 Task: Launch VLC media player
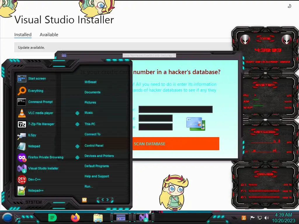tap(35, 113)
